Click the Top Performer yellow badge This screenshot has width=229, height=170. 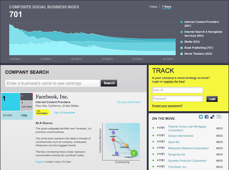coord(42,112)
